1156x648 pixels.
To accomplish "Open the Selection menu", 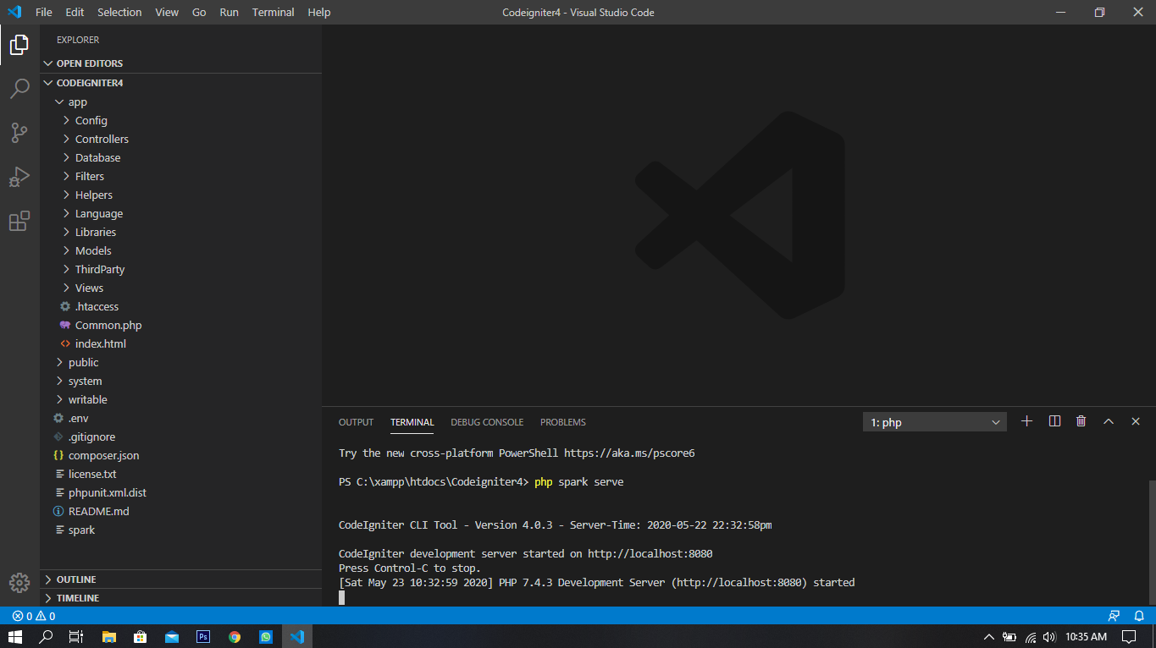I will (119, 12).
